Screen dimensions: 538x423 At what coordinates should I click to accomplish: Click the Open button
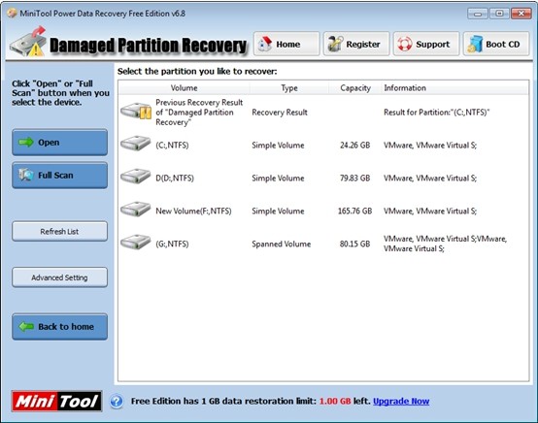click(59, 143)
